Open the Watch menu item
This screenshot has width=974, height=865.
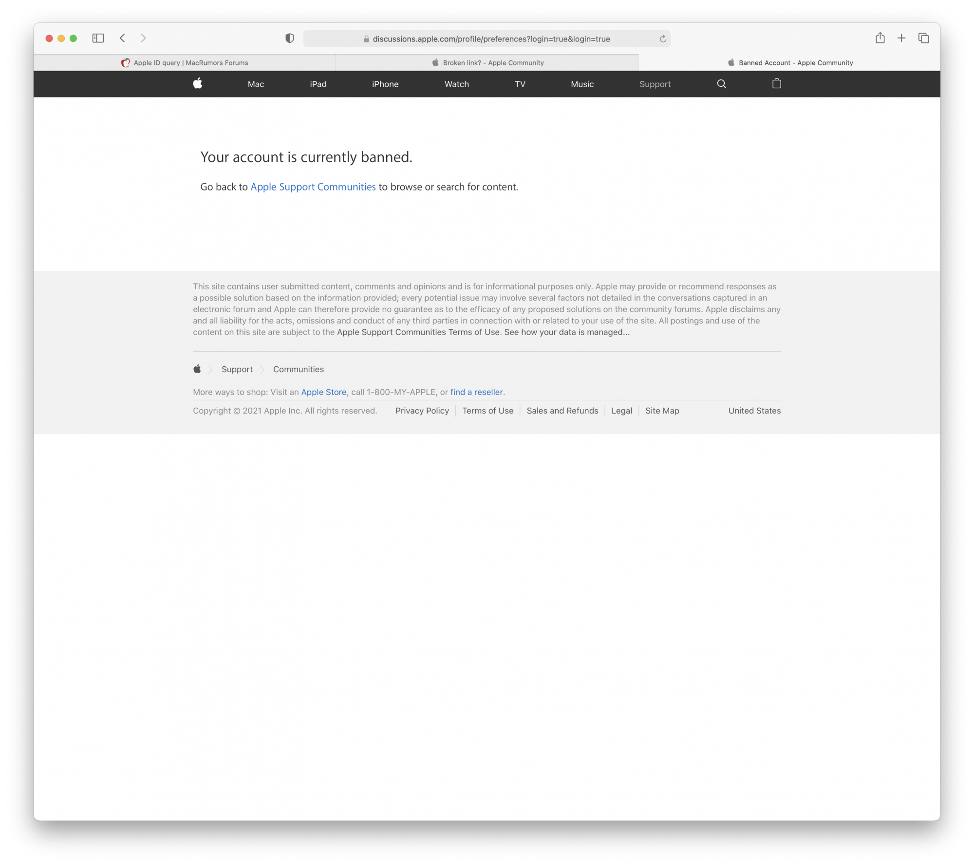457,84
